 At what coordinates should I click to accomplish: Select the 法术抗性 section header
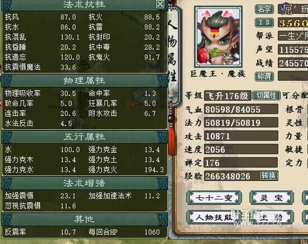pos(84,4)
